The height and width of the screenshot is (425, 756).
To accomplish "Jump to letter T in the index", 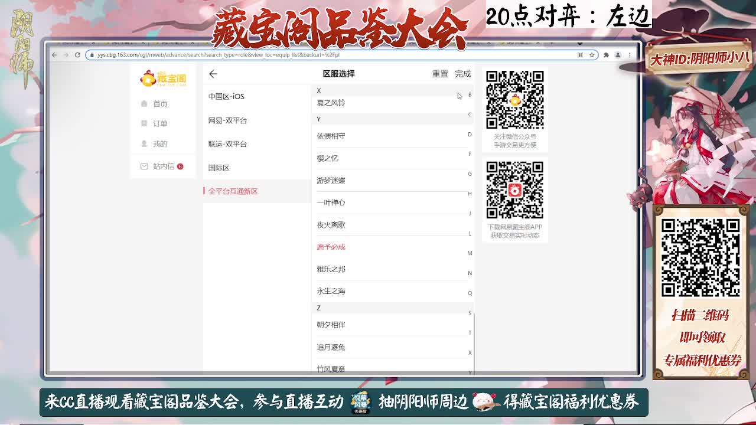I will coord(470,333).
